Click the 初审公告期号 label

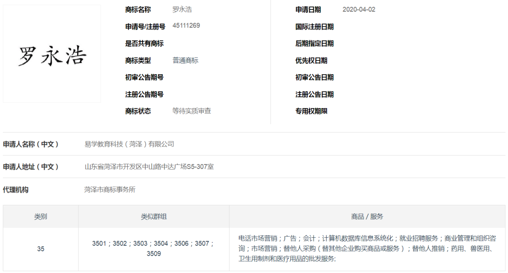pyautogui.click(x=144, y=78)
